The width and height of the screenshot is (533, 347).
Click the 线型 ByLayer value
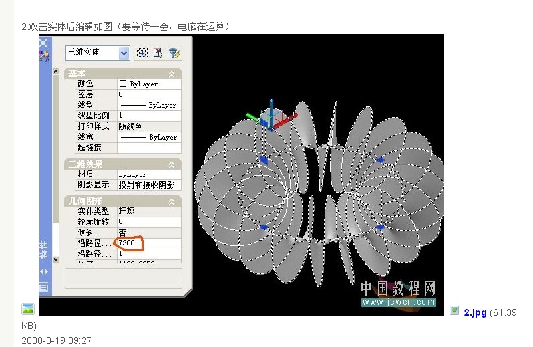[x=149, y=105]
